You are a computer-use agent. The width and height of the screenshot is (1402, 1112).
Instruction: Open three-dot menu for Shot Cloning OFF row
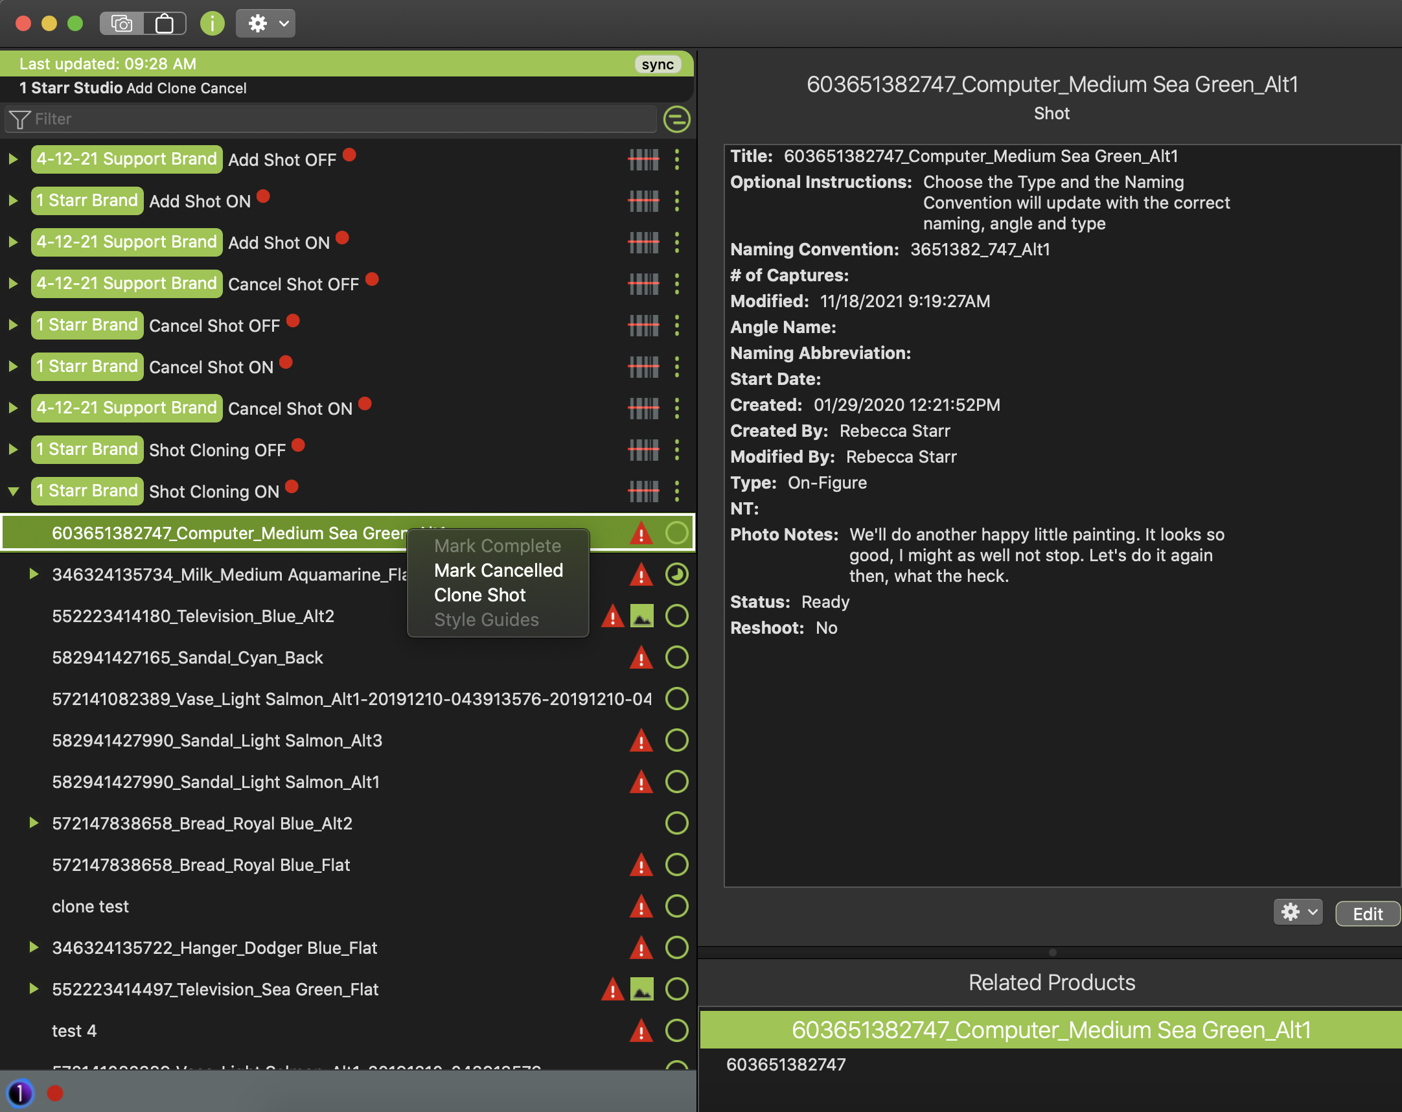pos(677,450)
